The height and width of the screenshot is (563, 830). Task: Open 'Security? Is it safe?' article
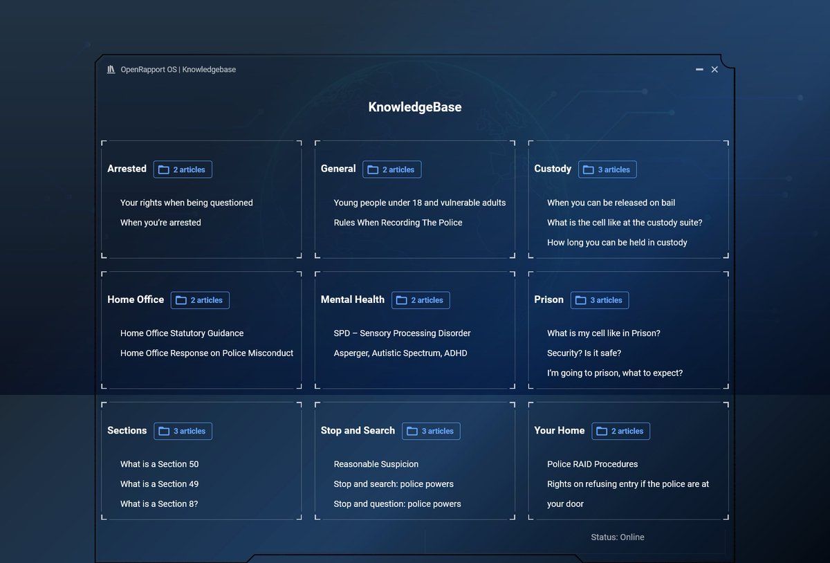click(584, 353)
